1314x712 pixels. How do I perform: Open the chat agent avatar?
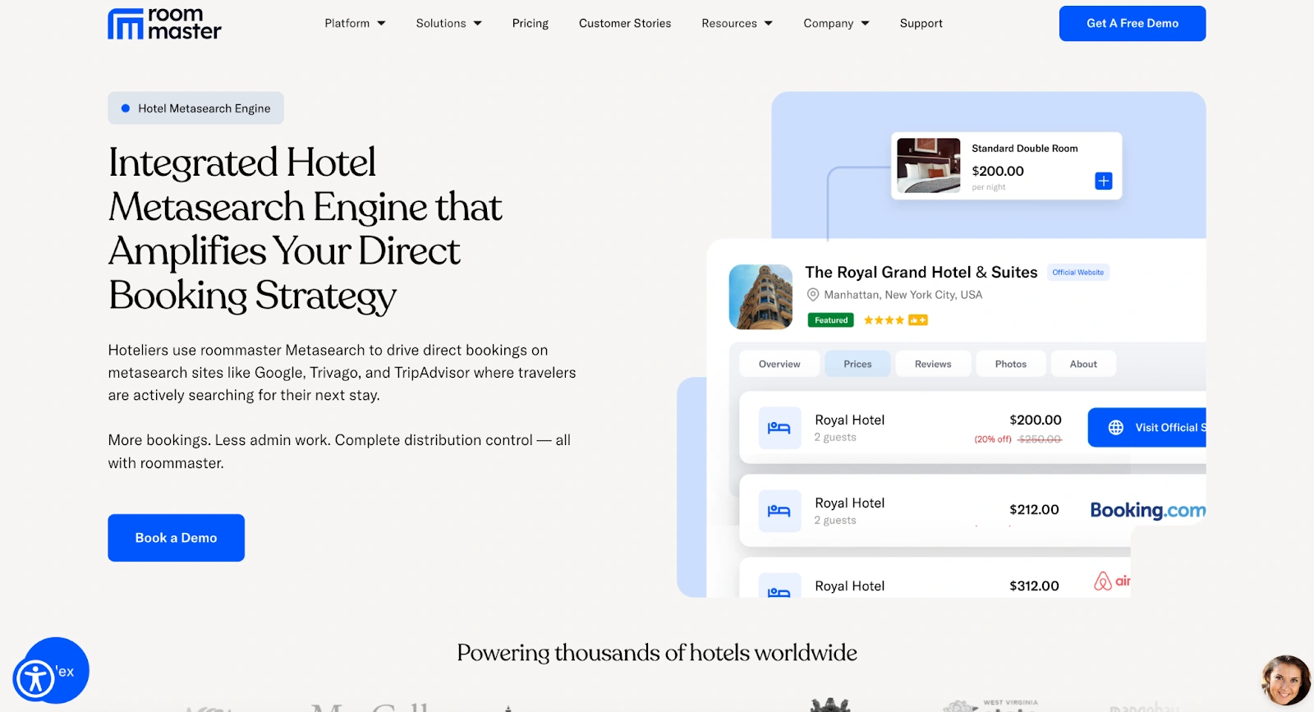click(1286, 680)
